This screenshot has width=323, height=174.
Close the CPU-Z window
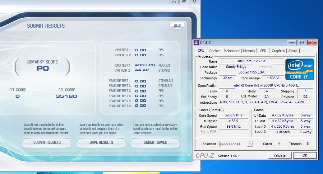[312, 43]
